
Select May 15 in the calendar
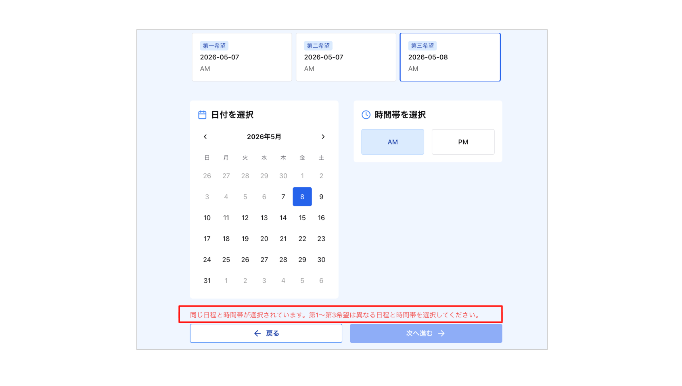point(302,218)
